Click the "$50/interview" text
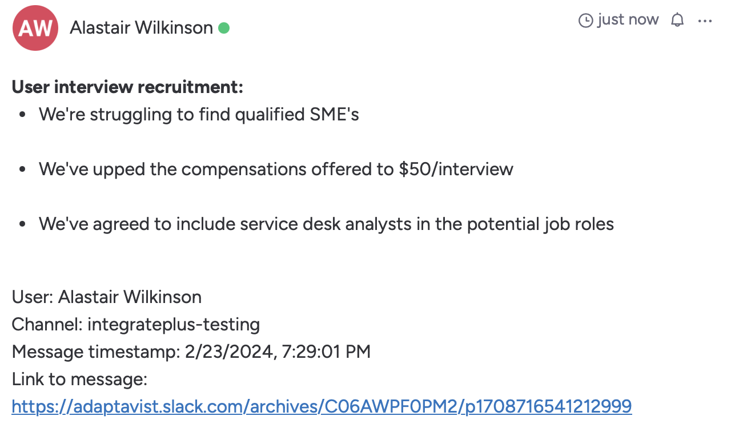The image size is (731, 428). click(x=456, y=169)
